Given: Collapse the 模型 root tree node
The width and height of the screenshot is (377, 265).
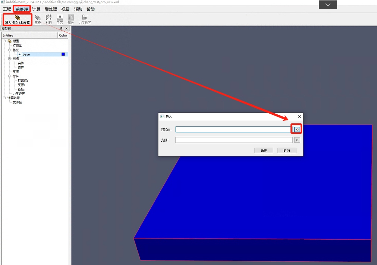Looking at the screenshot, I should (4, 41).
